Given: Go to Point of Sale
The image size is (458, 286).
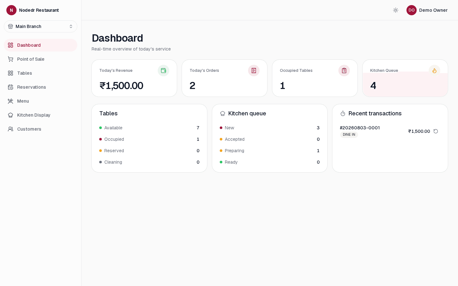Looking at the screenshot, I should [x=40, y=59].
